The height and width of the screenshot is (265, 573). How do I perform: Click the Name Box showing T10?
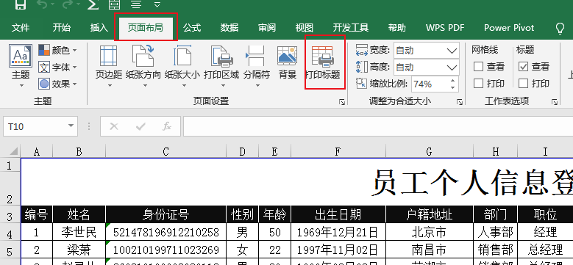pyautogui.click(x=35, y=126)
